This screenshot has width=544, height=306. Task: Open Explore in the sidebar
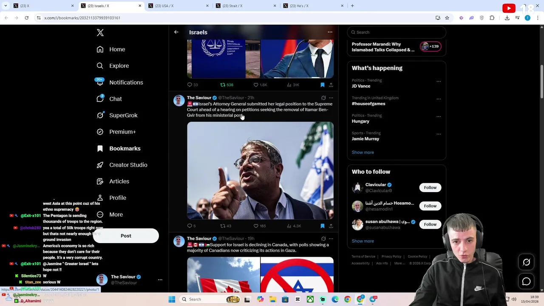pos(113,66)
